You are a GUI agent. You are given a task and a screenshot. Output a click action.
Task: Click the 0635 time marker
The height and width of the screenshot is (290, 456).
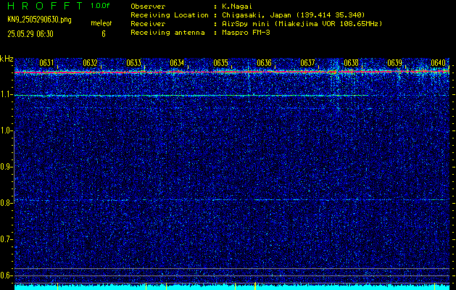[x=220, y=63]
